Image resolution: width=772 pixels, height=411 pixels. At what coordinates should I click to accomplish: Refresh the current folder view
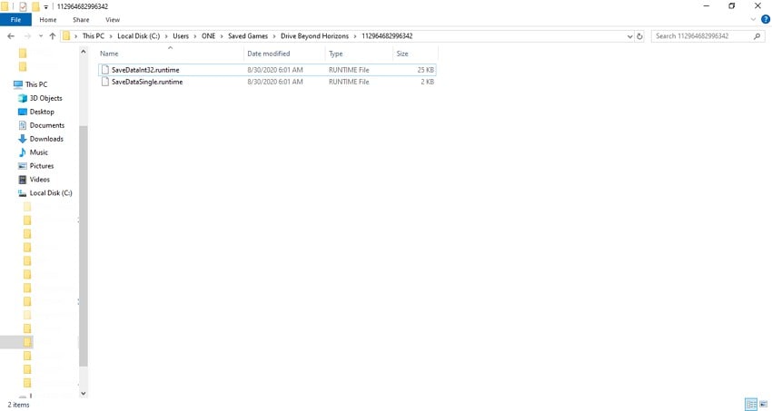pyautogui.click(x=639, y=36)
